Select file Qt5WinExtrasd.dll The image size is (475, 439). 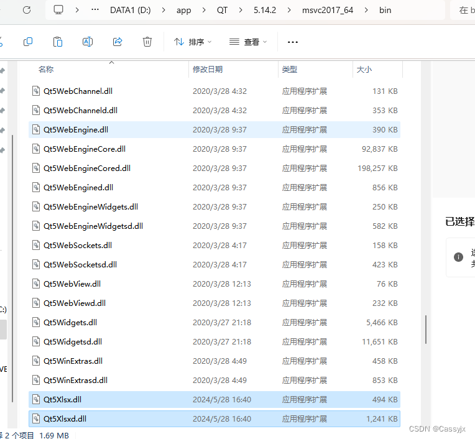point(214,380)
